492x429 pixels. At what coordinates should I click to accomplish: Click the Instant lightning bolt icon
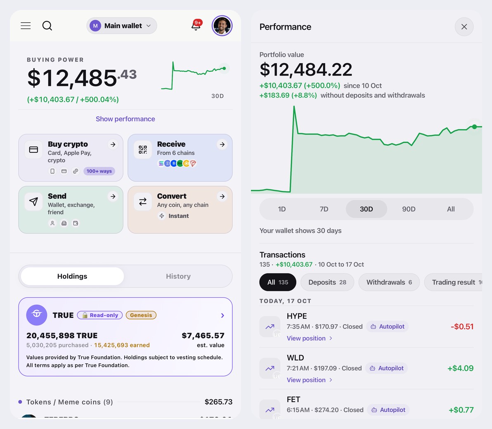[x=162, y=216]
